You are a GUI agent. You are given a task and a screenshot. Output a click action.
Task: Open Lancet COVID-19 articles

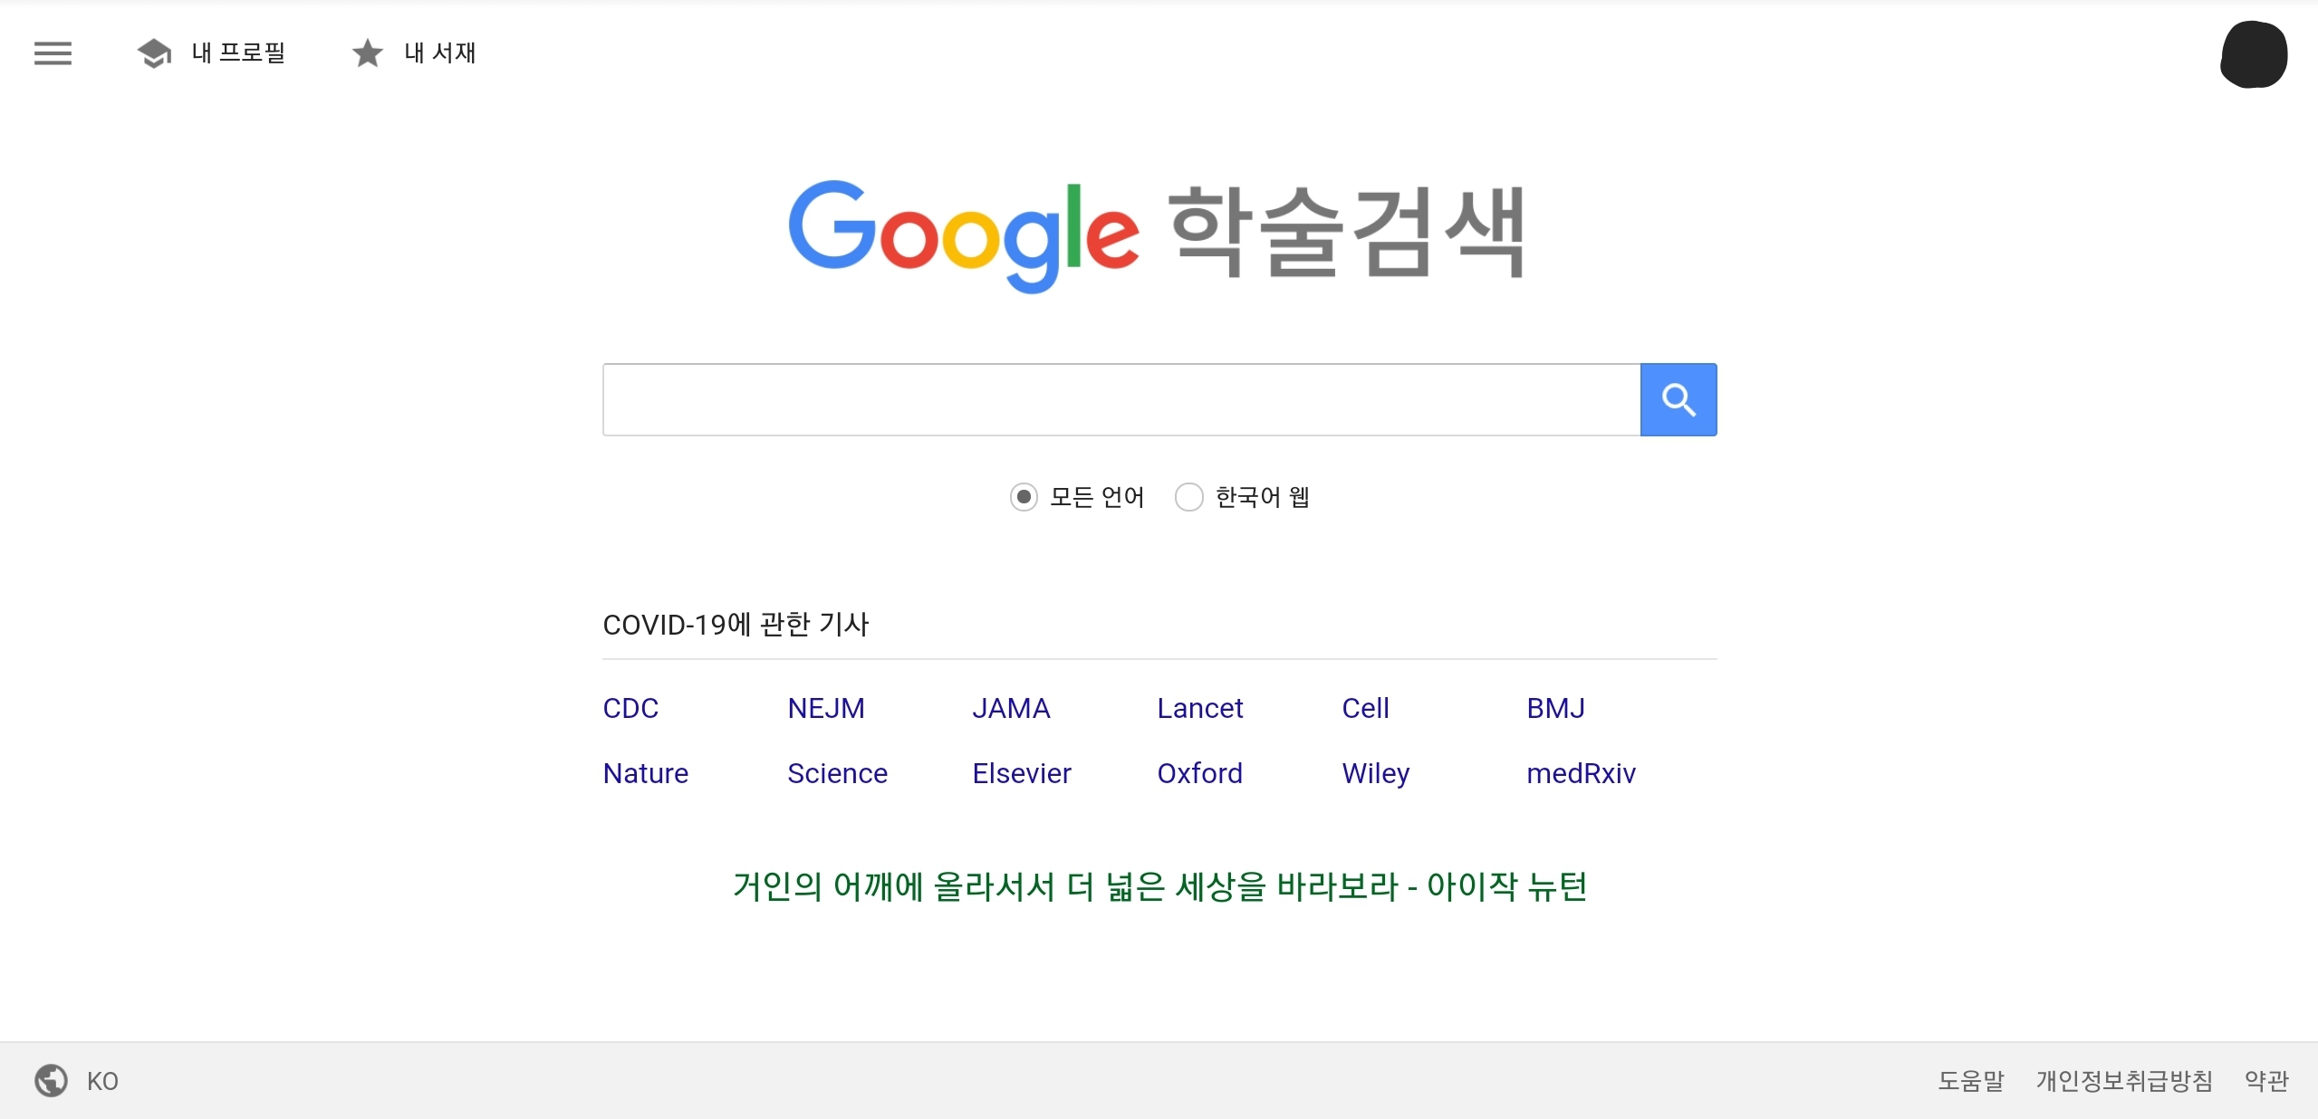1200,708
